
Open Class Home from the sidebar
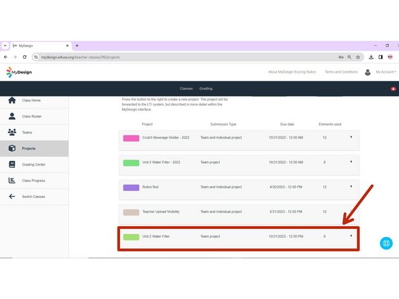[x=34, y=100]
